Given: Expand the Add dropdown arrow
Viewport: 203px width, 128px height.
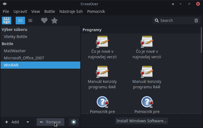Looking at the screenshot, I should [28, 122].
